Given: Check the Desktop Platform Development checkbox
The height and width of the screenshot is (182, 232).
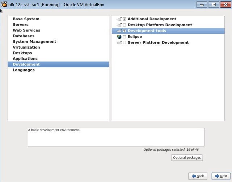Looking at the screenshot, I should [x=125, y=25].
